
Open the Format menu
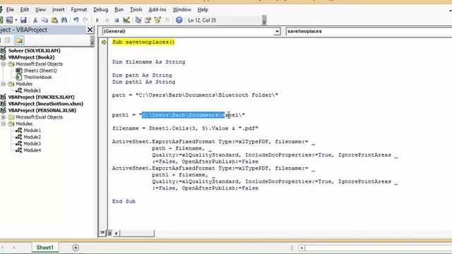pos(78,9)
